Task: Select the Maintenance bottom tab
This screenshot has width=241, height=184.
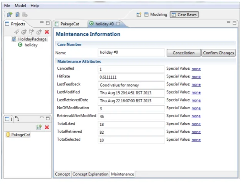Action: pos(123,174)
